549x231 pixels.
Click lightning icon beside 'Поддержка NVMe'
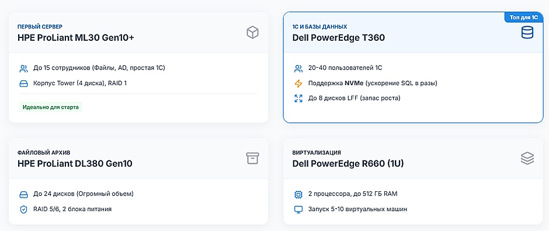[x=298, y=83]
